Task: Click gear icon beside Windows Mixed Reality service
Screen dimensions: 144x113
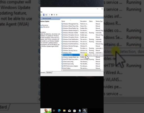Action: (62, 28)
